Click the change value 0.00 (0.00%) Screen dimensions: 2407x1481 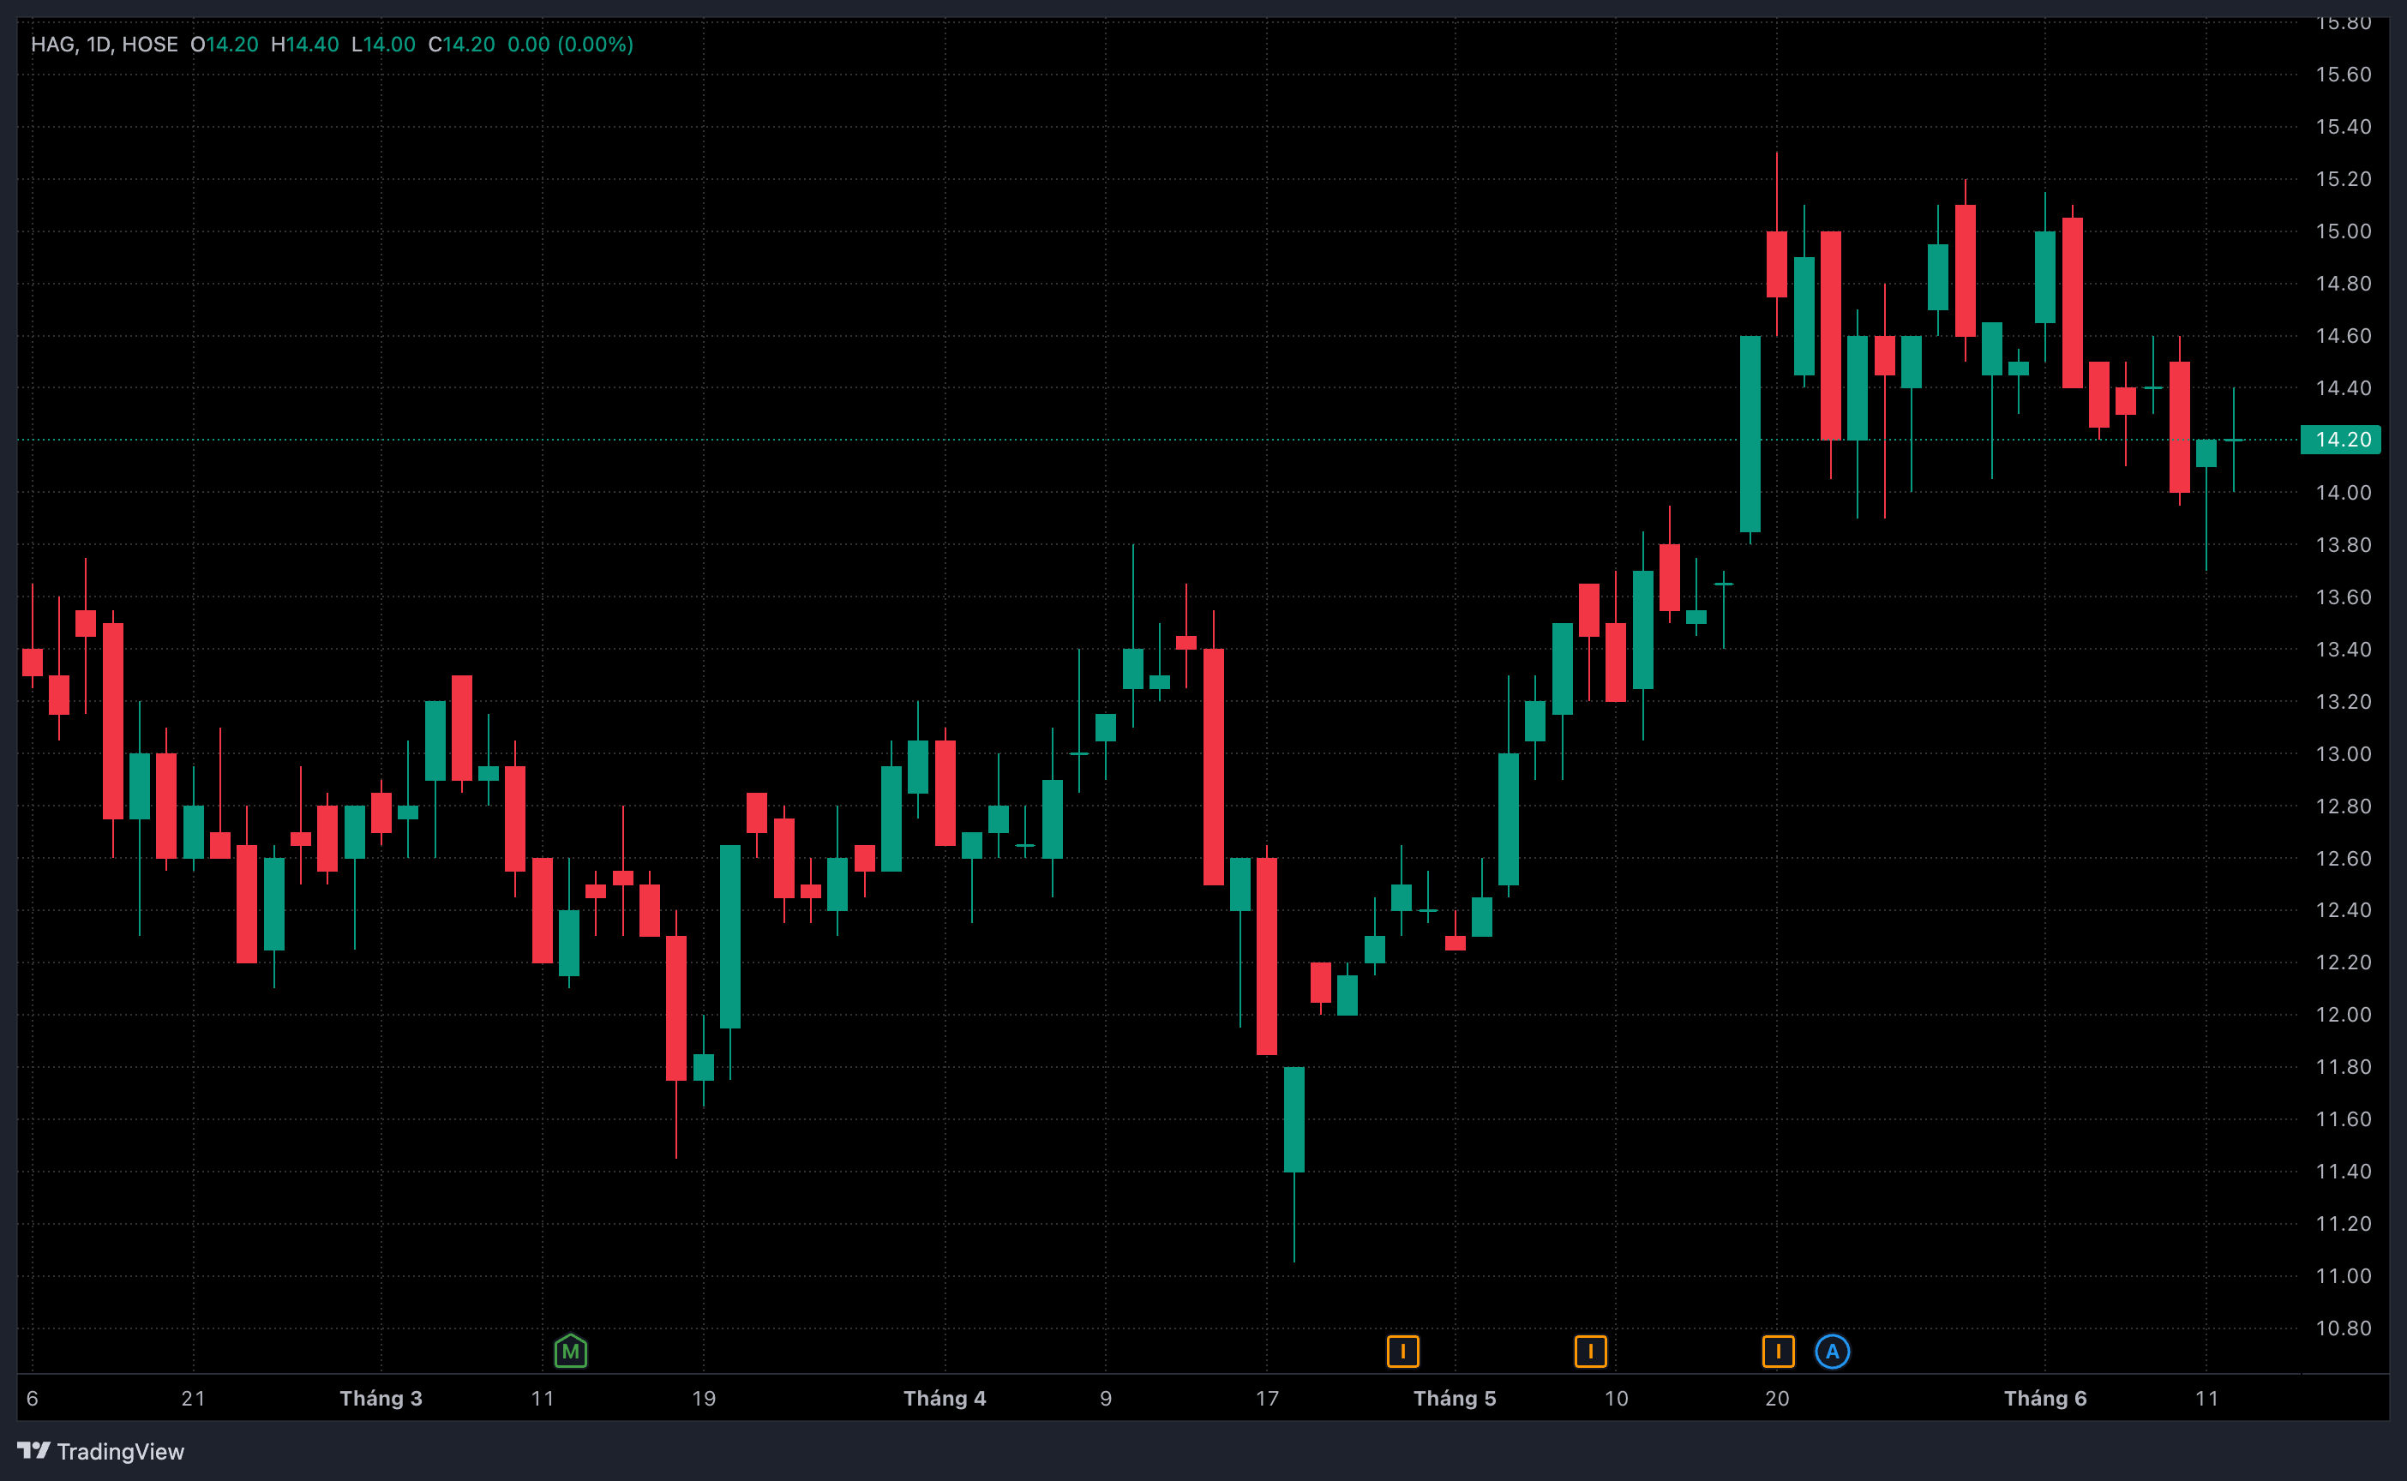click(570, 44)
